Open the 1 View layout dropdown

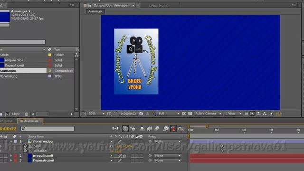pyautogui.click(x=233, y=114)
